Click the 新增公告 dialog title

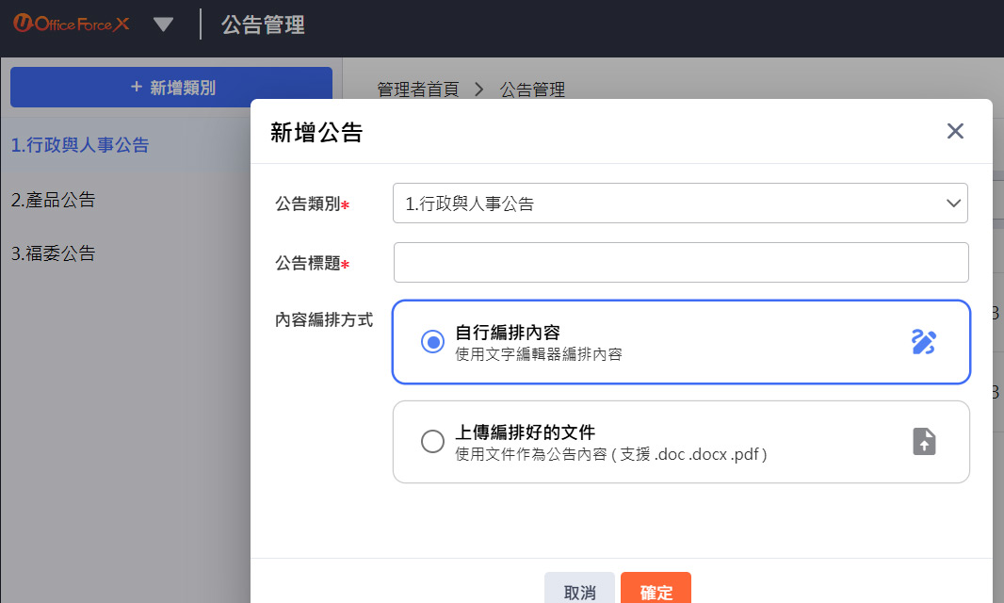point(316,132)
